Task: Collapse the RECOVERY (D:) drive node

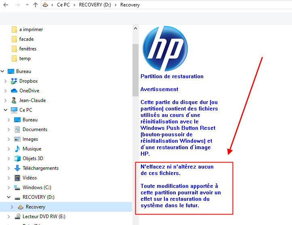Action: 8,197
